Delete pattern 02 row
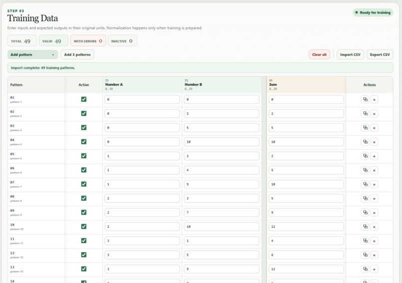 click(374, 114)
